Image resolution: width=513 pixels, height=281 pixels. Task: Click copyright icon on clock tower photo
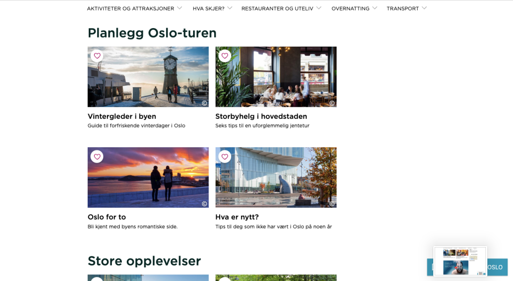click(205, 103)
